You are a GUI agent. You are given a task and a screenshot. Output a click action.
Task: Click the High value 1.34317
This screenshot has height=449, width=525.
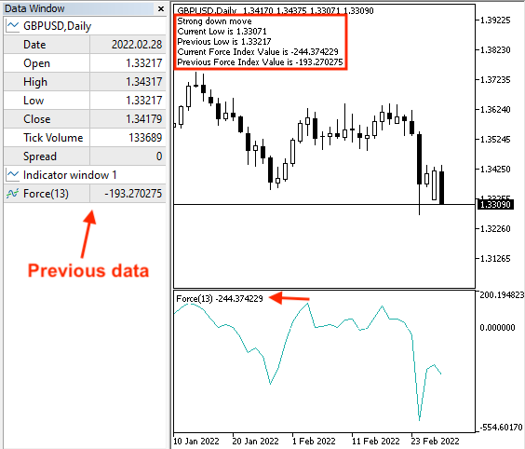point(144,81)
